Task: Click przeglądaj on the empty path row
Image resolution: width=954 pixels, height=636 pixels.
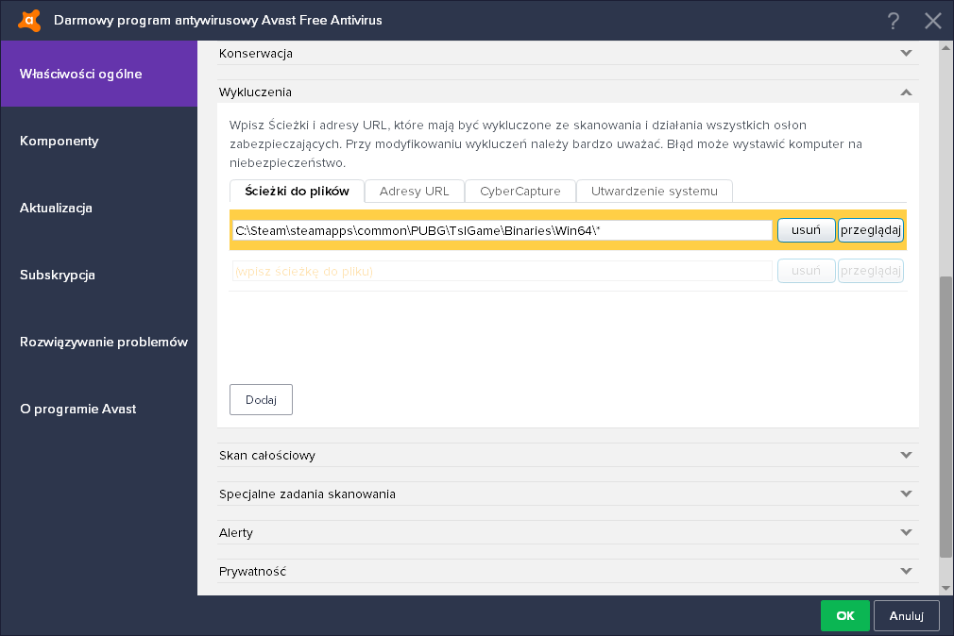Action: 871,271
